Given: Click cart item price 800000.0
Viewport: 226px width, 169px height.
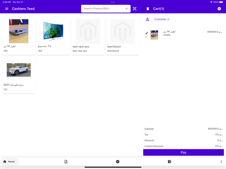Looking at the screenshot, I should (215, 32).
